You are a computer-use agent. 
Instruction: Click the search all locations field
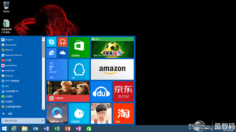23,121
